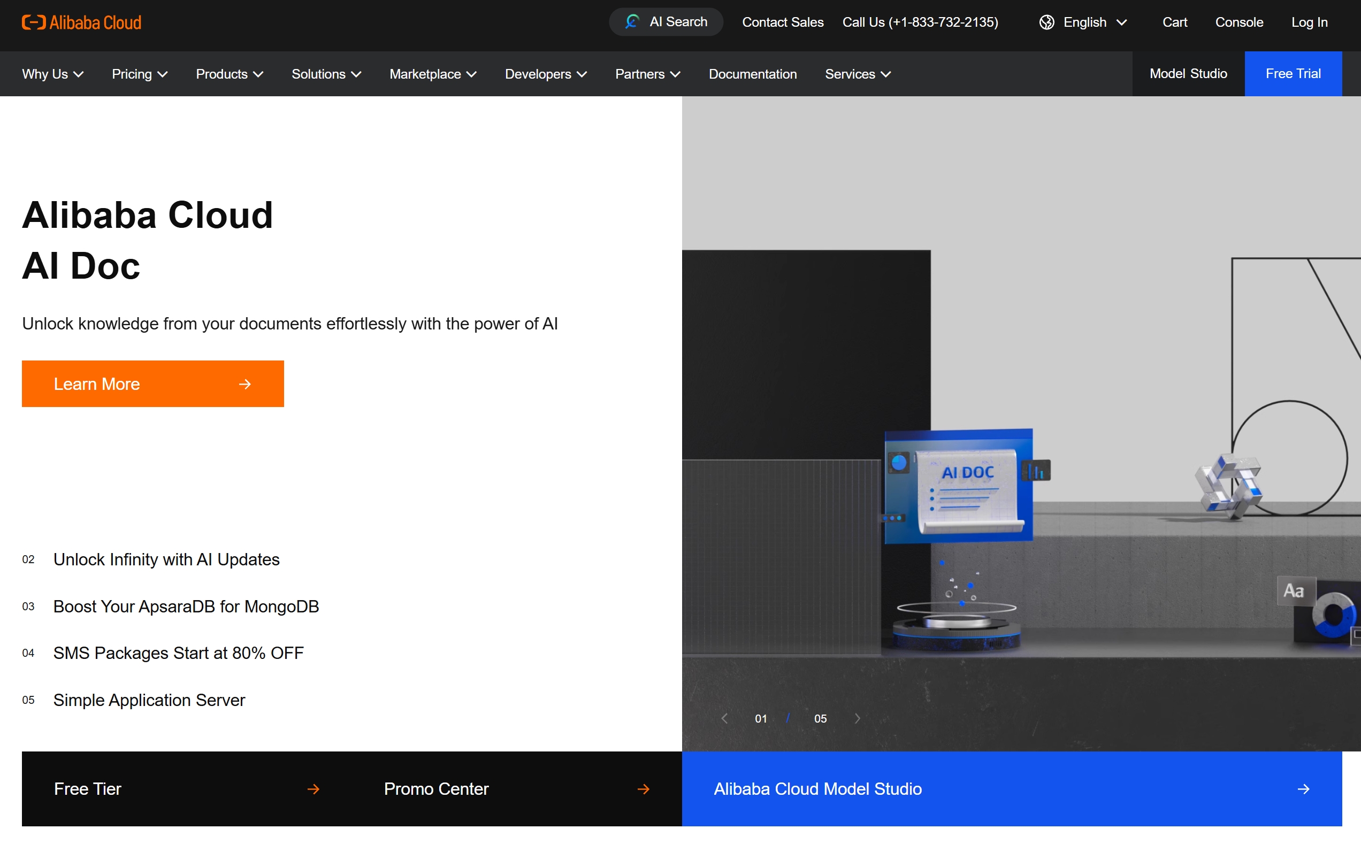Click the Alibaba Cloud logo

[x=81, y=22]
